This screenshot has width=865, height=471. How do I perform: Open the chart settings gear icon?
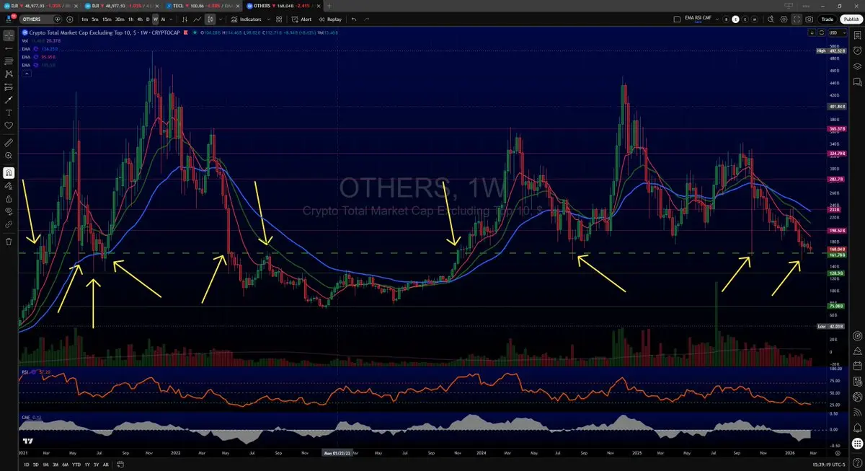point(785,19)
